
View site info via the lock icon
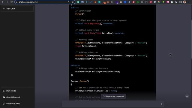pos(17,2)
